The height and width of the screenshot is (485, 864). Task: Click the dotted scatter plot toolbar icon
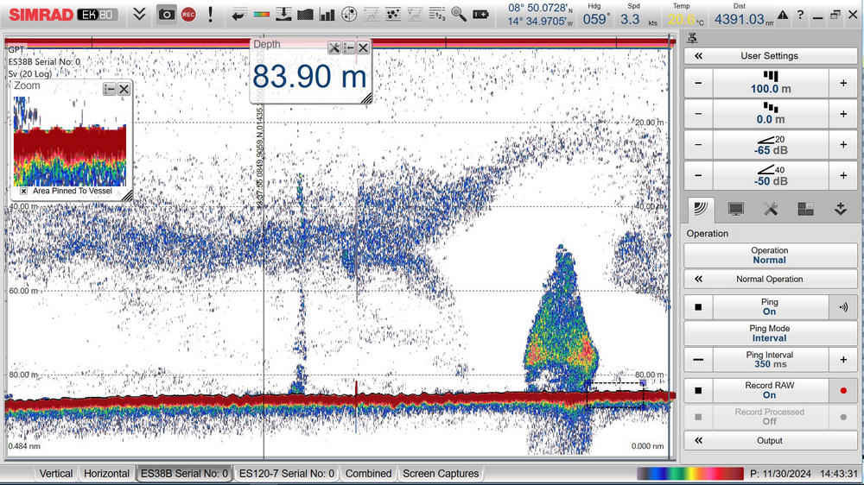pos(393,15)
